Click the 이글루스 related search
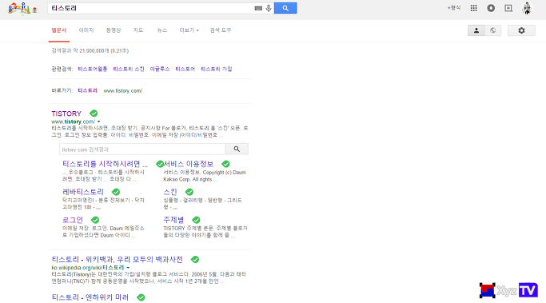The height and width of the screenshot is (303, 546). pyautogui.click(x=160, y=69)
